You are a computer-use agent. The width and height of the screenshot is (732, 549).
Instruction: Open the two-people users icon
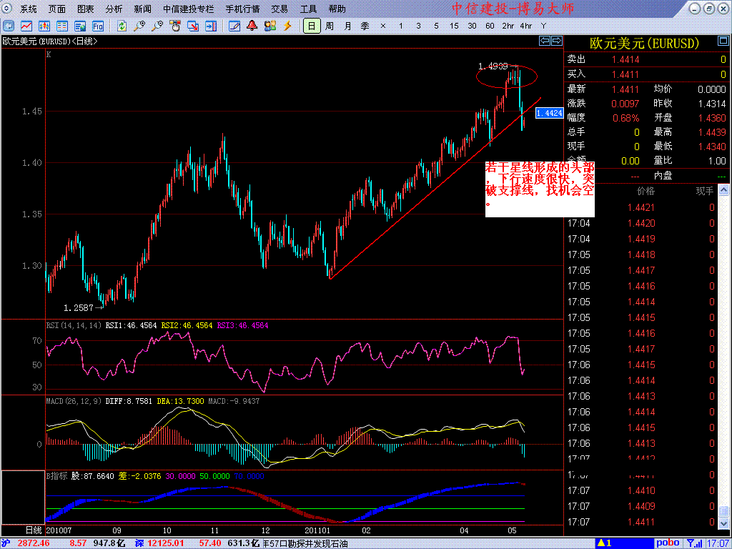(x=269, y=26)
